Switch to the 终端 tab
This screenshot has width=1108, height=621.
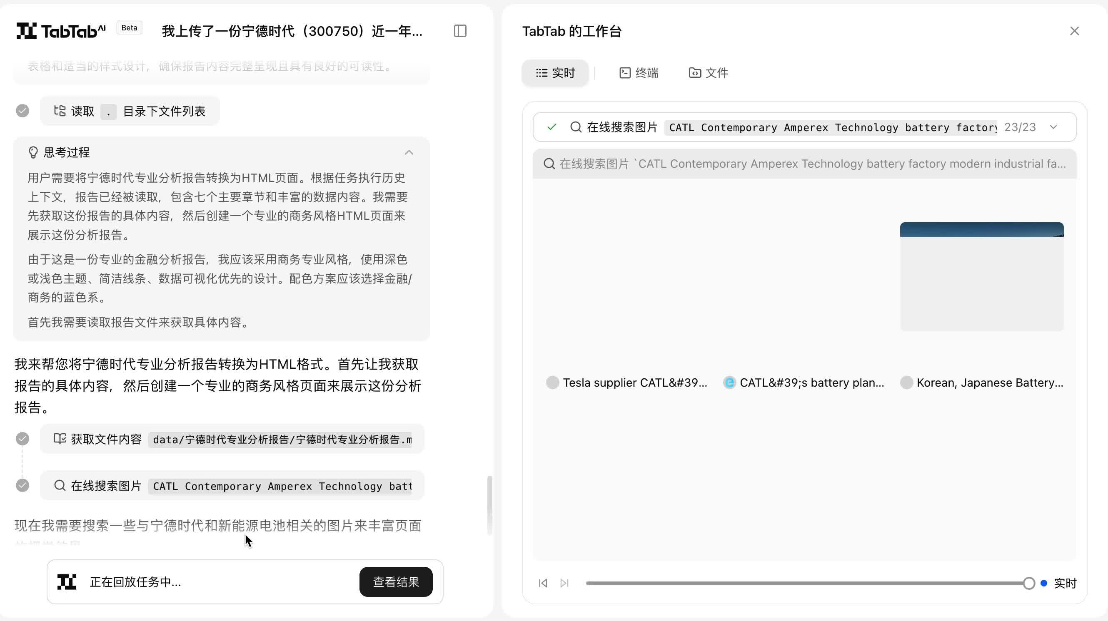639,72
